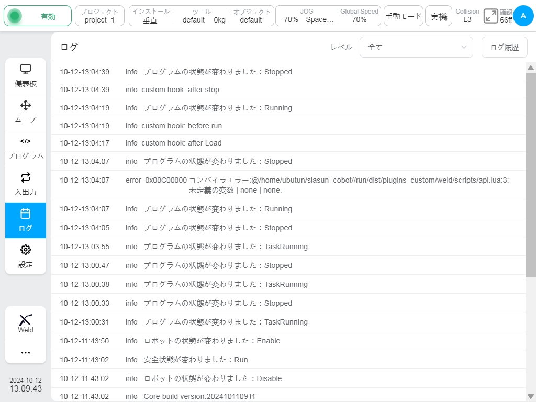Viewport: 536px width, 402px height.
Task: Click the ログ page title
Action: click(x=69, y=47)
